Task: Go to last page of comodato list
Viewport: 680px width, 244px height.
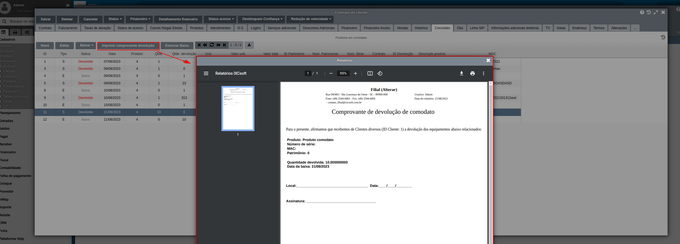Action: (x=224, y=45)
